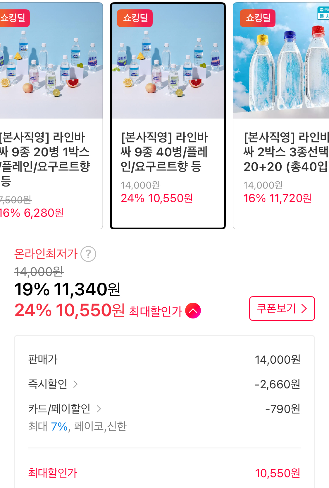Collapse 최대할인가 details with red arrow icon
The image size is (329, 488).
[193, 311]
